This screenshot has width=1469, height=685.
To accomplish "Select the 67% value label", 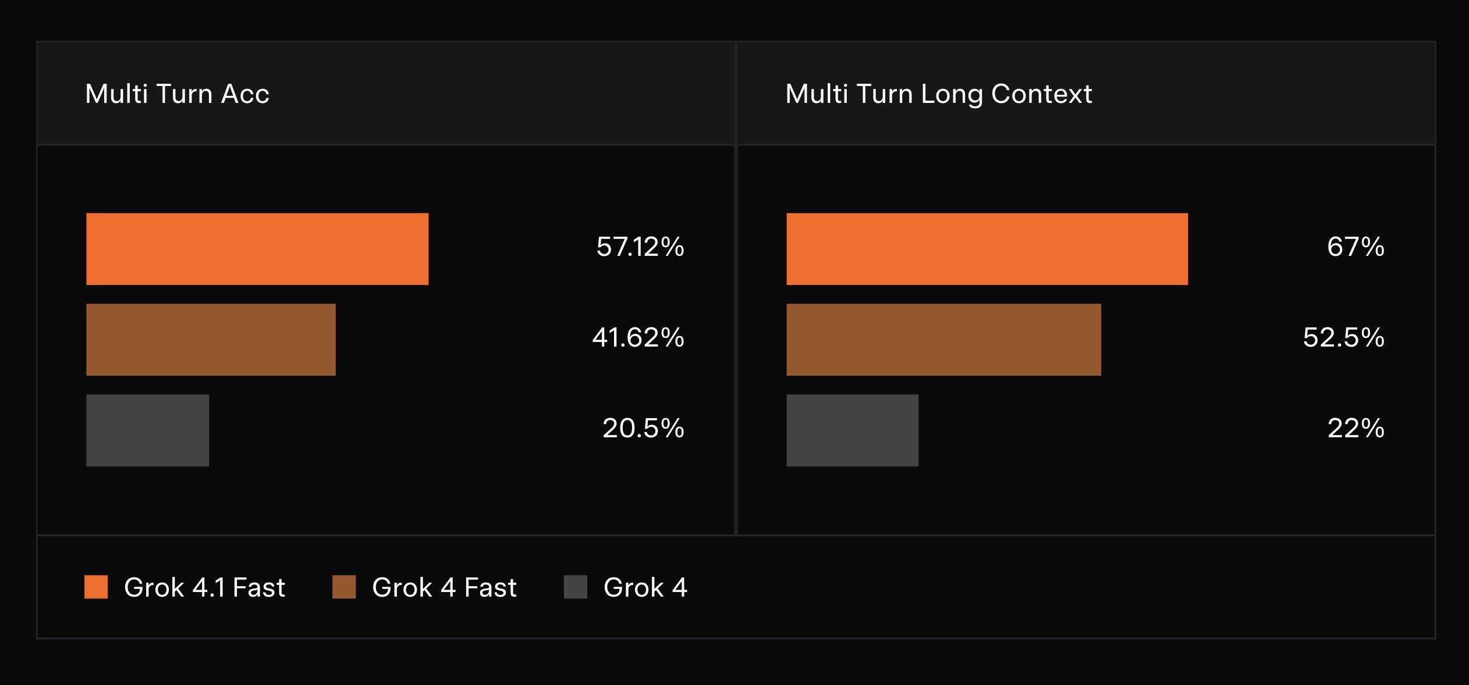I will click(1356, 247).
